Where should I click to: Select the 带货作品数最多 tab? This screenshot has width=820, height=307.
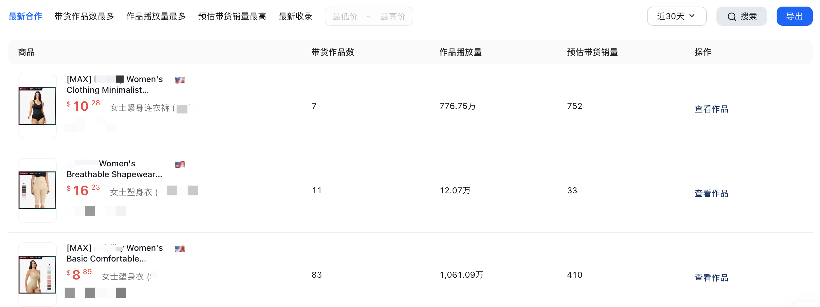[x=84, y=16]
